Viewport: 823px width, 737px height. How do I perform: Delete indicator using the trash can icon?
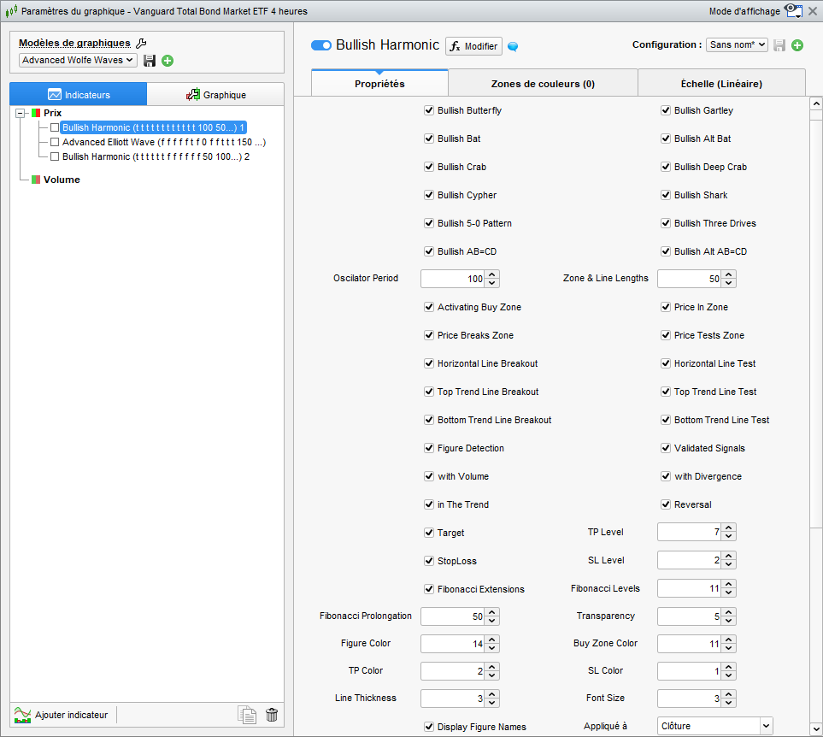point(272,716)
